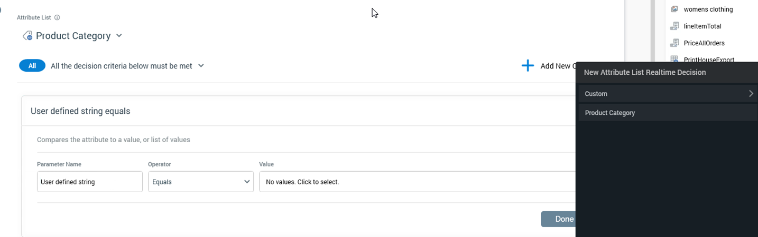Select the PriceAllOrders list item

coord(704,43)
